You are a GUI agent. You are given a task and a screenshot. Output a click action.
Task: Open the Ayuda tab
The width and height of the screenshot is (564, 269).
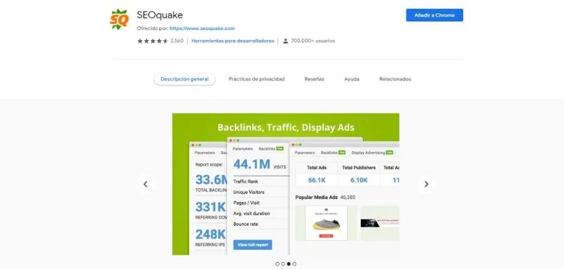click(x=352, y=79)
